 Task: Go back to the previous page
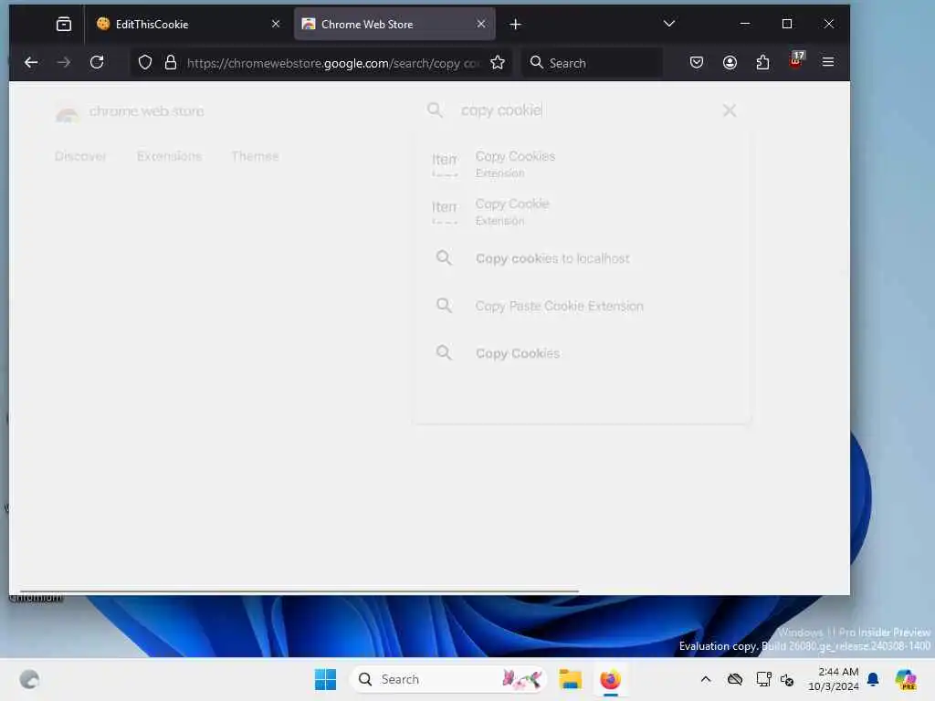32,62
